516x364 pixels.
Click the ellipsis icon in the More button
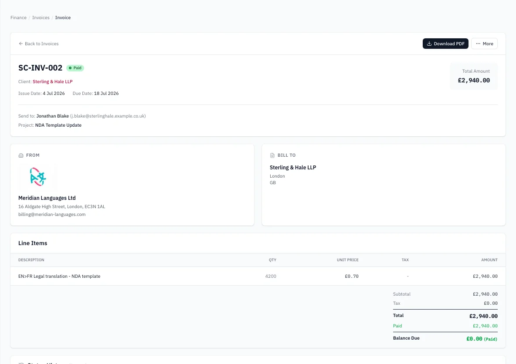[x=478, y=44]
